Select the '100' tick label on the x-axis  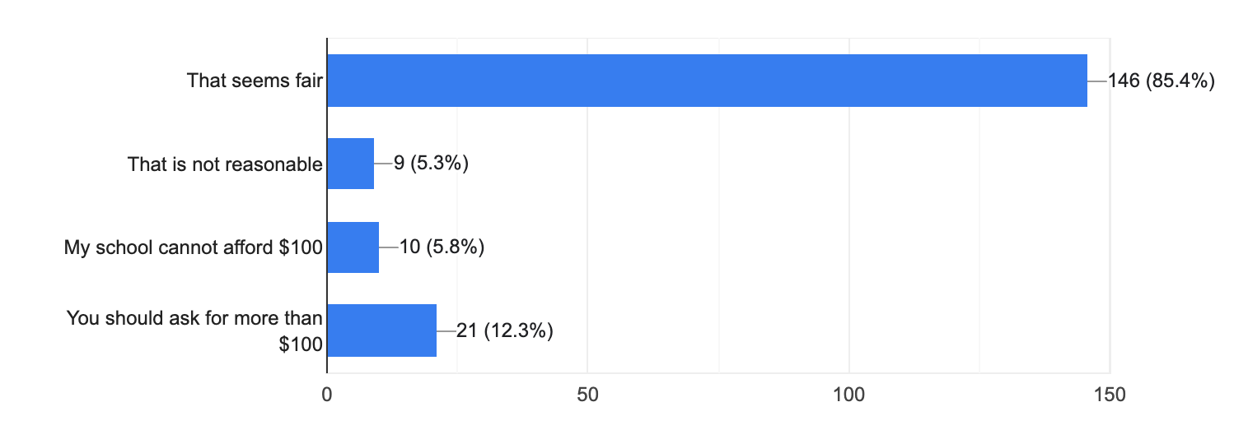tap(848, 394)
